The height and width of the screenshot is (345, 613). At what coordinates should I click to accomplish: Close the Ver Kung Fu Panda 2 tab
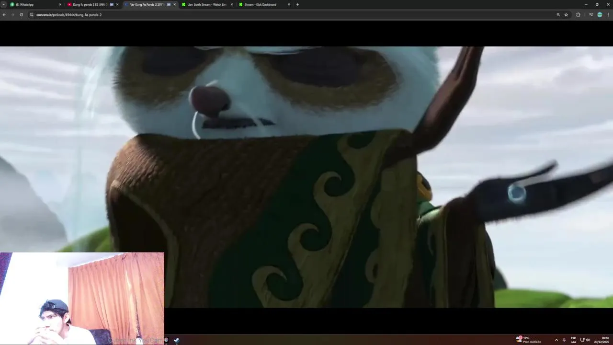(174, 4)
